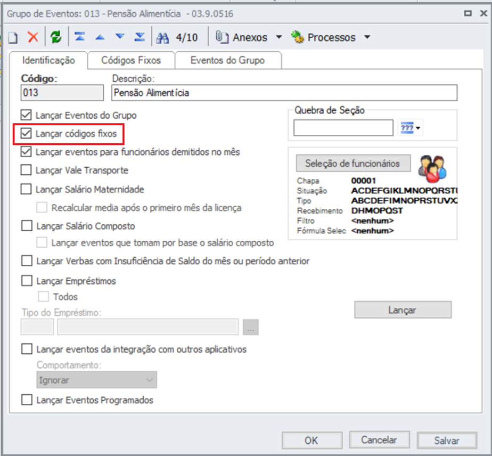Open the Quebra de Seção dropdown arrow
492x456 pixels.
coord(418,128)
